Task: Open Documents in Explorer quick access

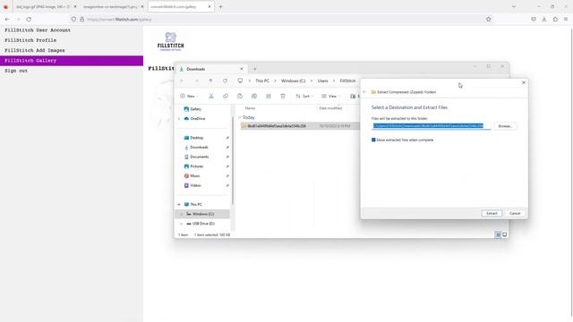Action: pyautogui.click(x=196, y=157)
